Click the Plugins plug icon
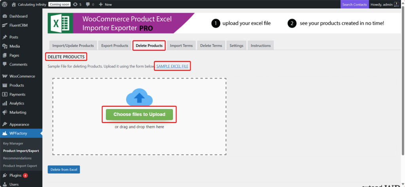405x187 pixels. pos(5,176)
